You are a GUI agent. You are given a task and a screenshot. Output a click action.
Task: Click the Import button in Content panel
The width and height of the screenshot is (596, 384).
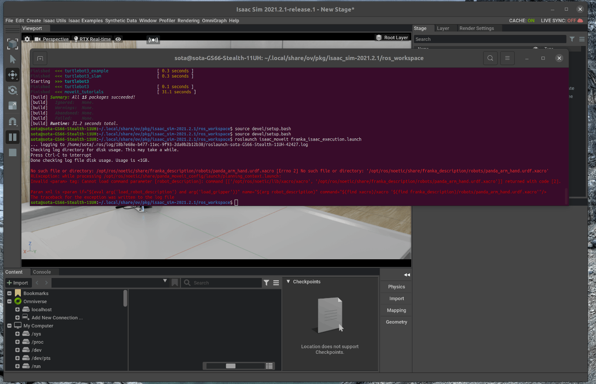point(17,283)
